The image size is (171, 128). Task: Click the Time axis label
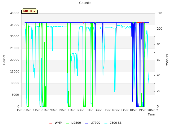151,114
